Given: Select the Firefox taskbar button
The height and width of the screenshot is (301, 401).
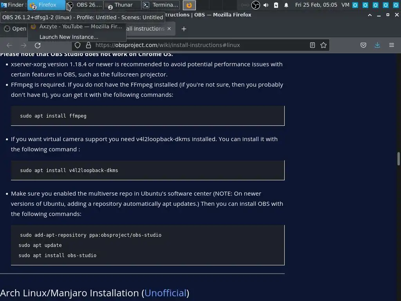Looking at the screenshot, I should (x=46, y=5).
